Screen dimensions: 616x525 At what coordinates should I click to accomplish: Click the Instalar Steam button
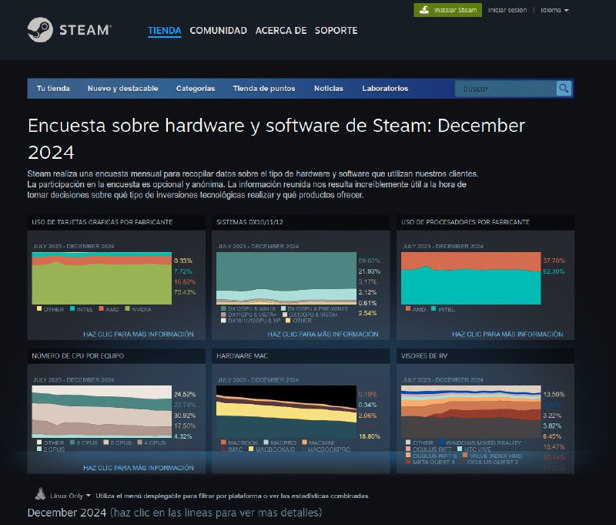[448, 10]
